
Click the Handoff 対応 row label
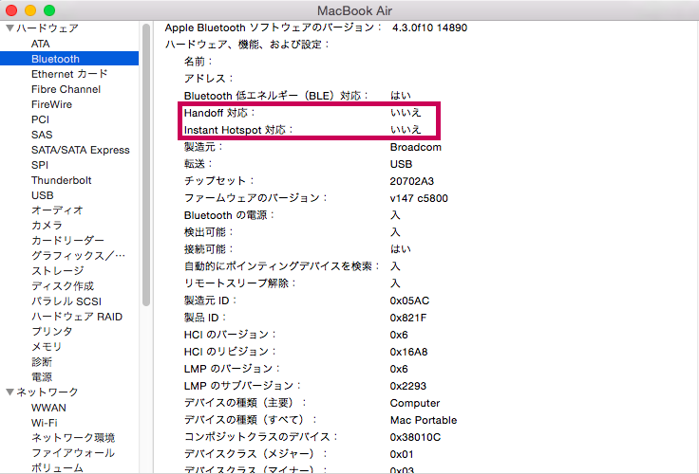click(219, 113)
